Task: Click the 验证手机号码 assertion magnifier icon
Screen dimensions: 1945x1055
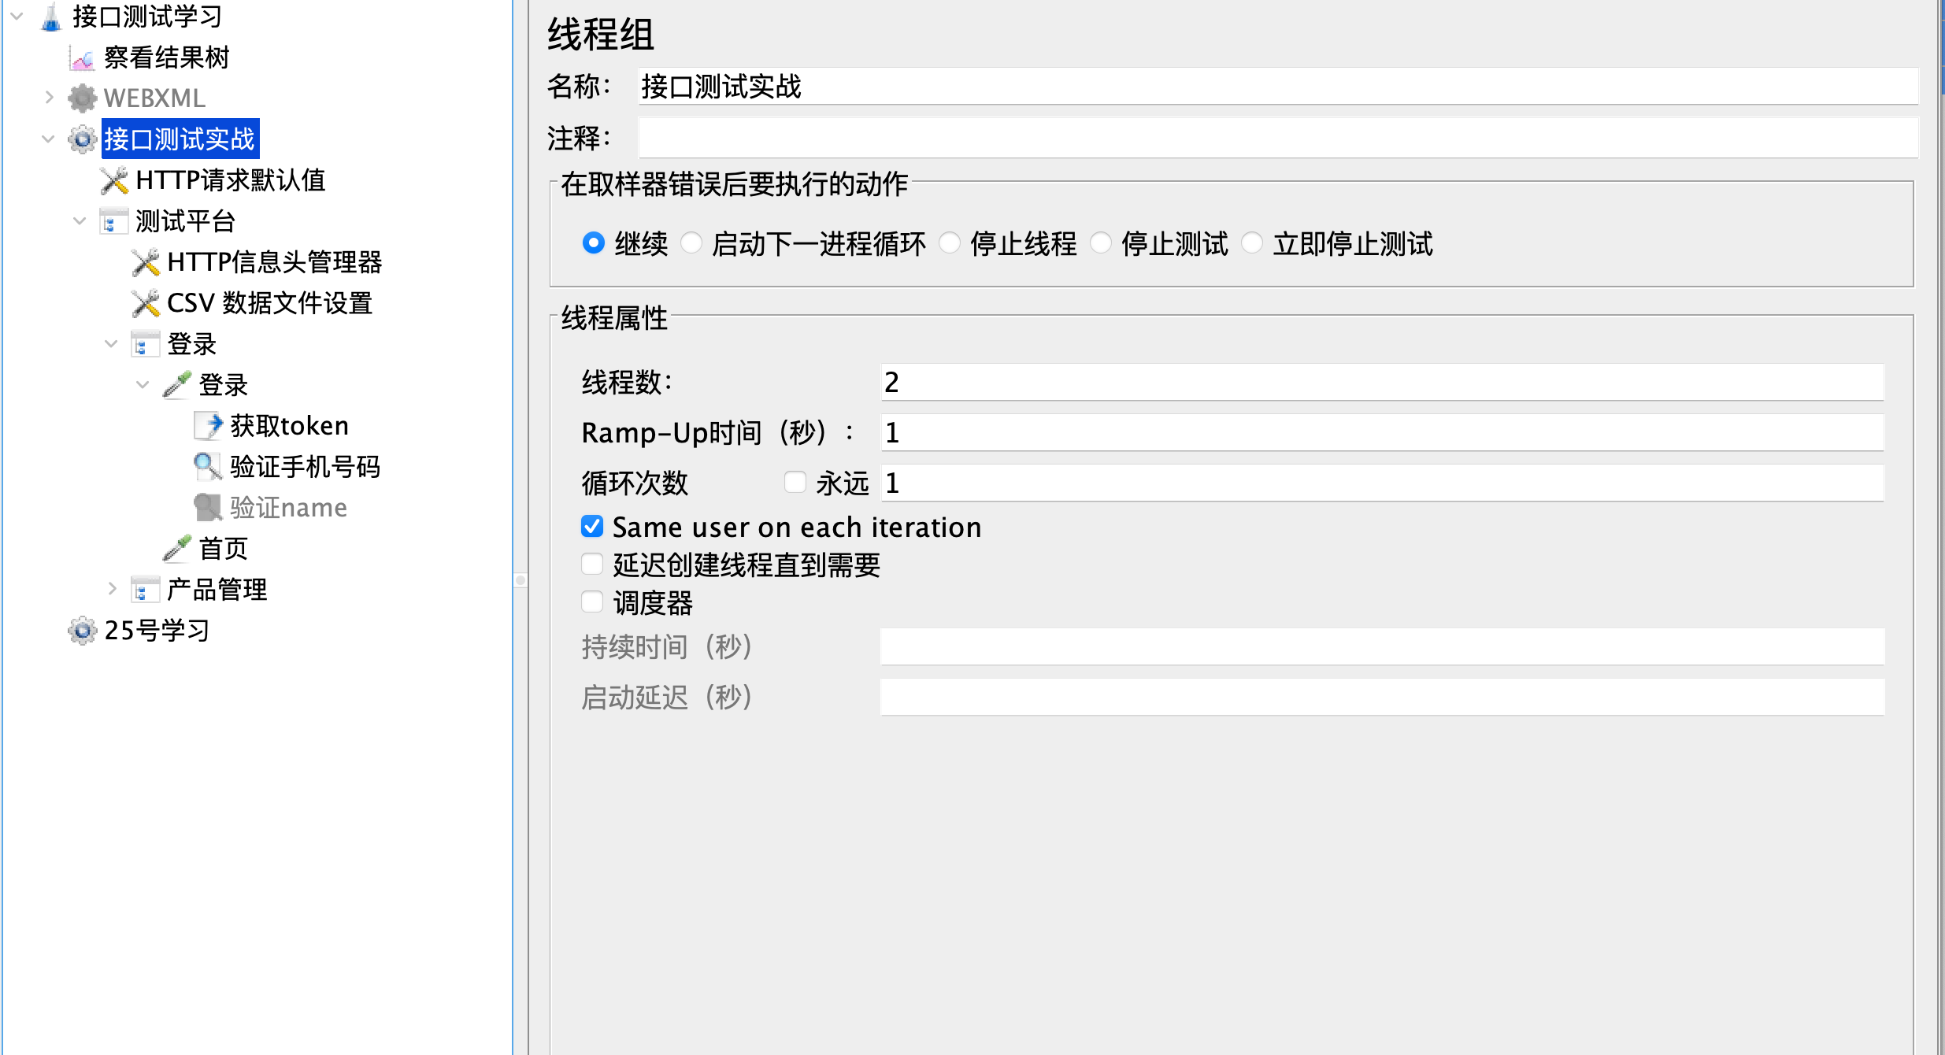Action: pyautogui.click(x=207, y=466)
